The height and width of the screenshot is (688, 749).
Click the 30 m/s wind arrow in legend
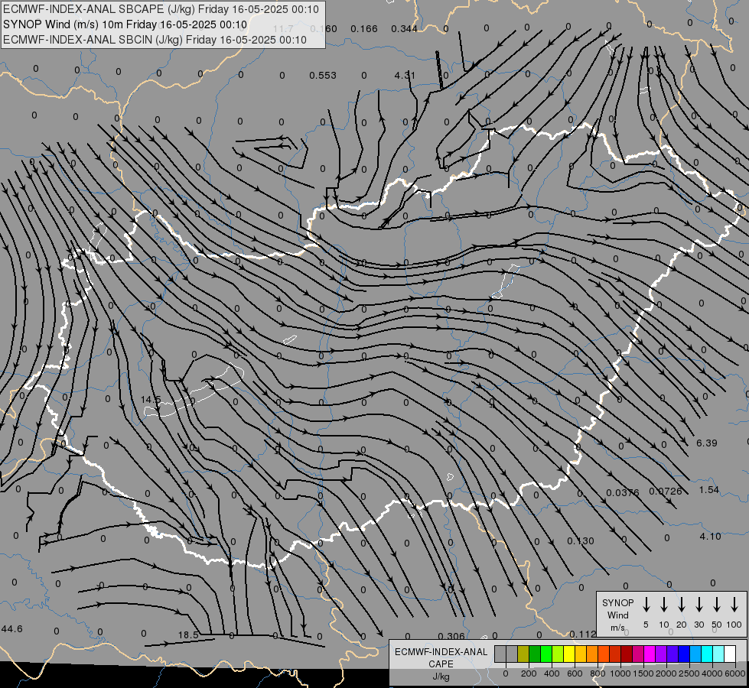click(699, 605)
